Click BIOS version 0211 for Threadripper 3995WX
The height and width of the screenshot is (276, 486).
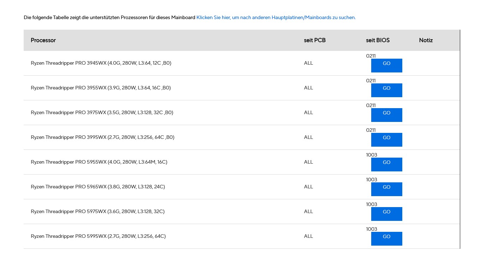point(371,130)
